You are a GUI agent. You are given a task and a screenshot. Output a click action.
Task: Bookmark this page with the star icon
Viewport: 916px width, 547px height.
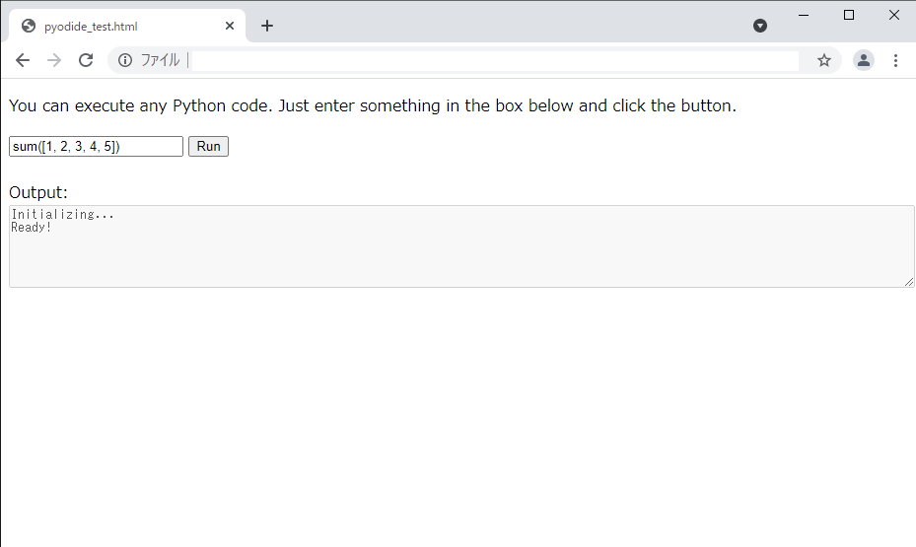click(823, 60)
